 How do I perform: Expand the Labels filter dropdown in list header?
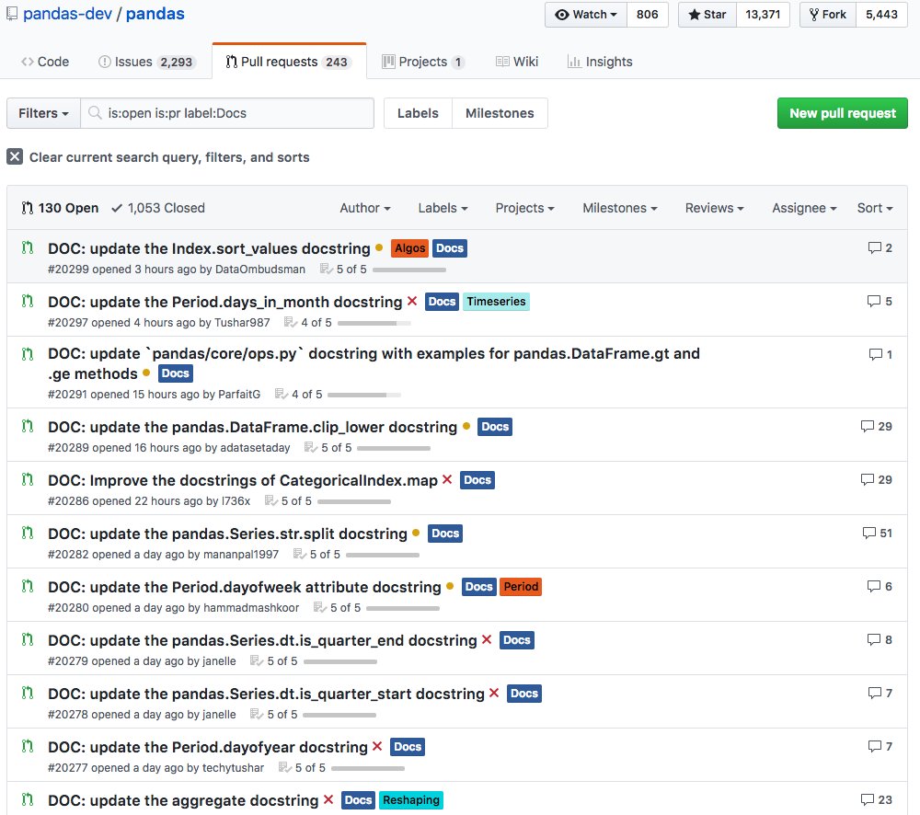tap(443, 208)
